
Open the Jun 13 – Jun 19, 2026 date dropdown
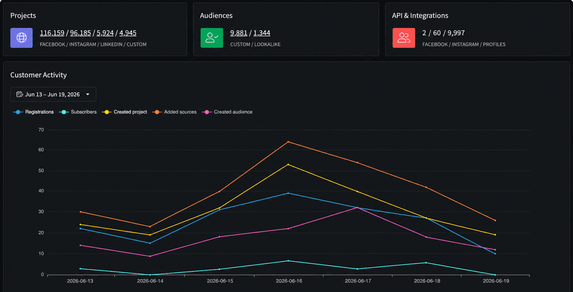pos(53,94)
